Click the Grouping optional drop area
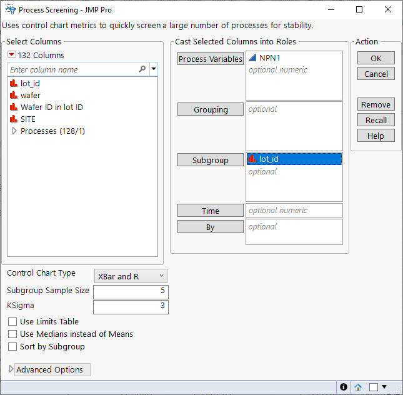This screenshot has height=395, width=403. [294, 126]
